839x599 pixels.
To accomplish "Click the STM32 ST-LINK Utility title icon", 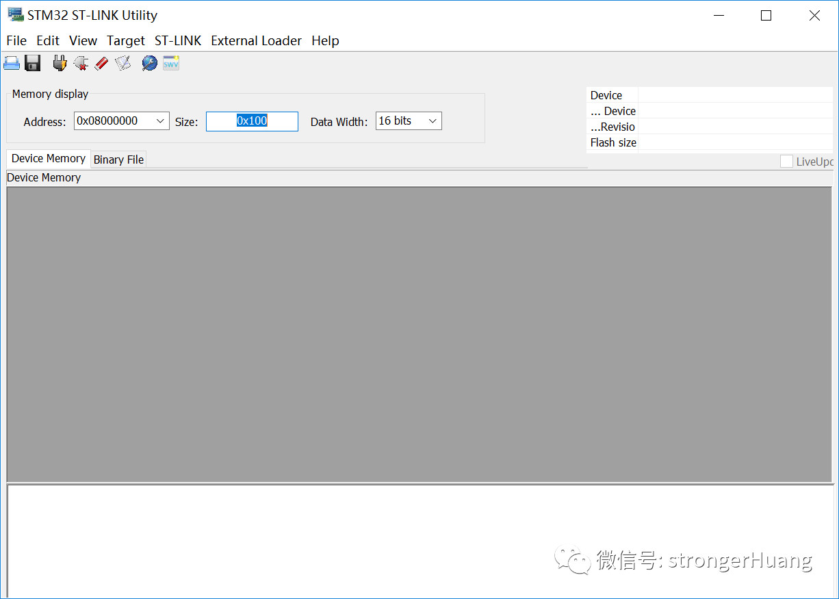I will [15, 15].
